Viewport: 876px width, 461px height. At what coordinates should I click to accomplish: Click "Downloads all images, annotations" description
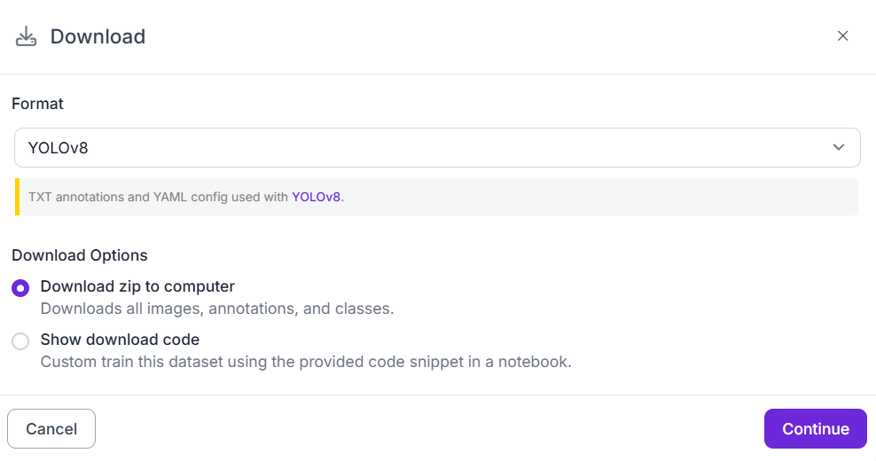pyautogui.click(x=216, y=309)
